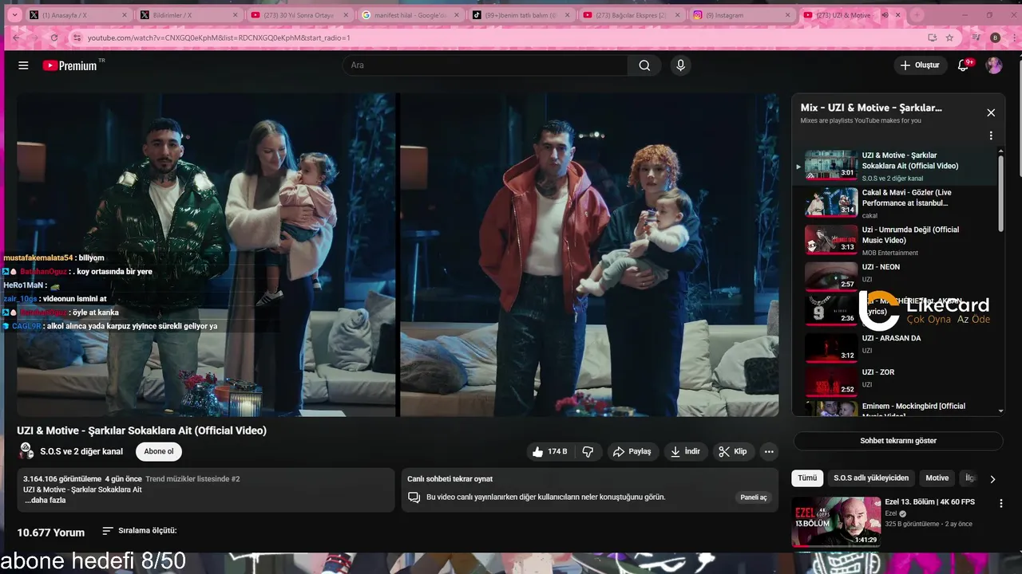This screenshot has width=1022, height=574.
Task: Select Eminem - Mockingbird in playlist
Action: click(894, 407)
